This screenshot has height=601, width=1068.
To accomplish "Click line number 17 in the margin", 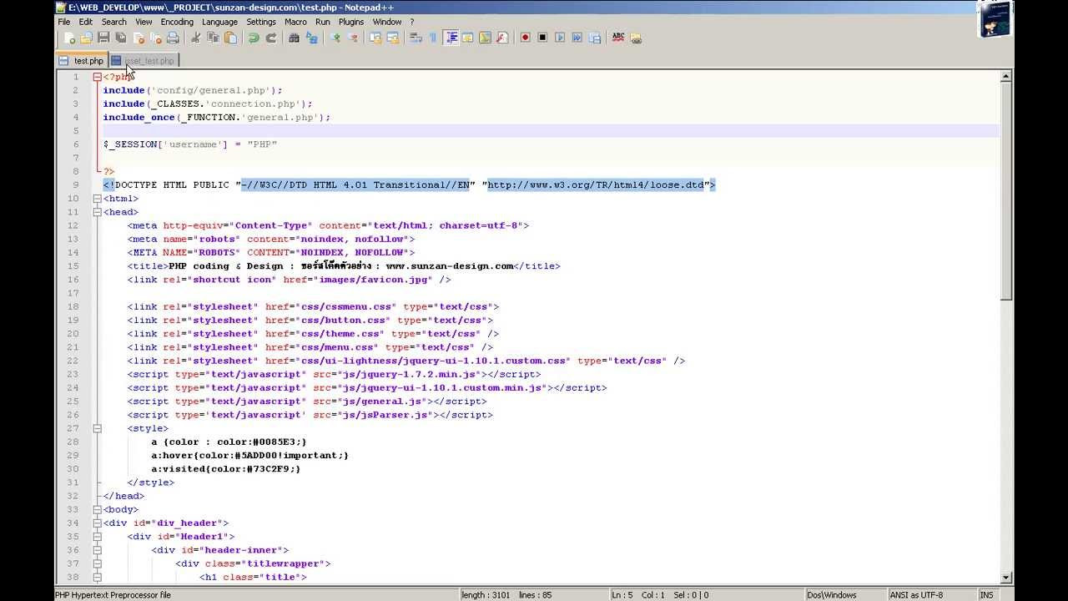I will coord(74,293).
